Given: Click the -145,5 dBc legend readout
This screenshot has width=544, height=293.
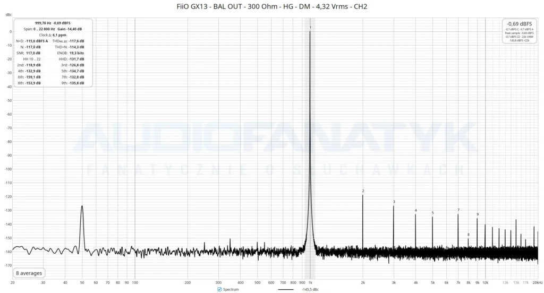Looking at the screenshot, I should 310,289.
